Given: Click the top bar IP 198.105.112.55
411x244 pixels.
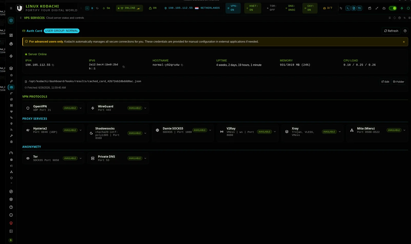Looking at the screenshot, I should 180,8.
